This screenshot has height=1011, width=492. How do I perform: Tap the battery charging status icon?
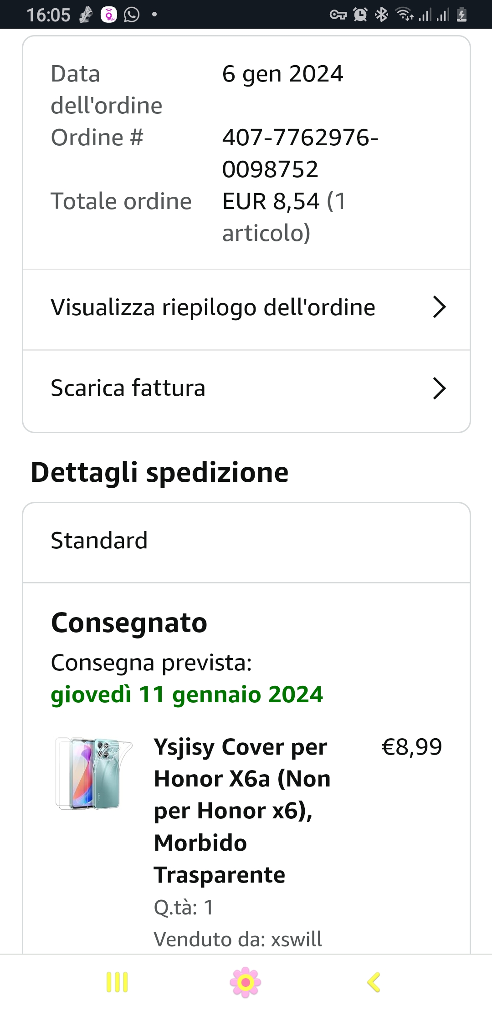(461, 15)
